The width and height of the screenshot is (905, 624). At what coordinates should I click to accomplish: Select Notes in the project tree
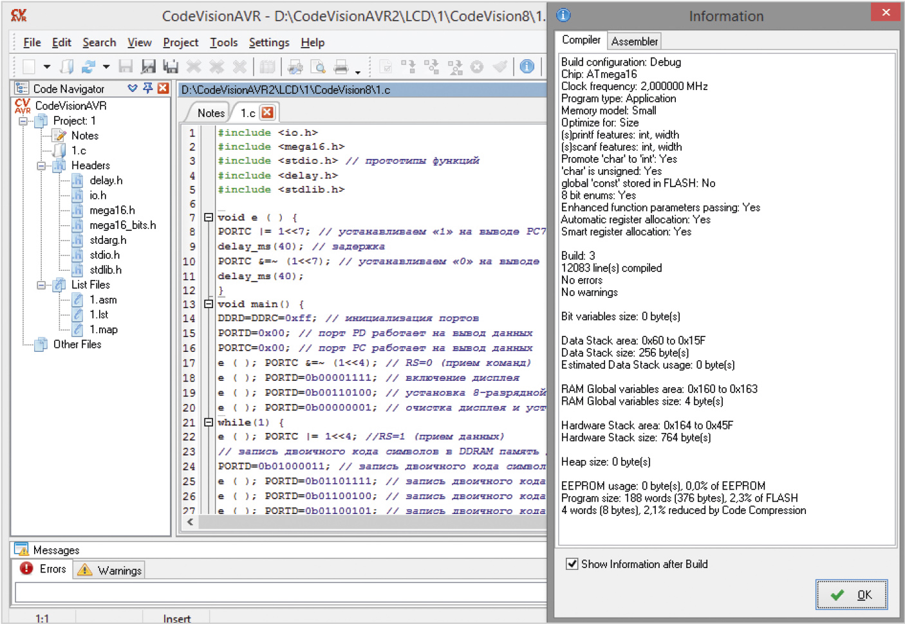pos(85,136)
